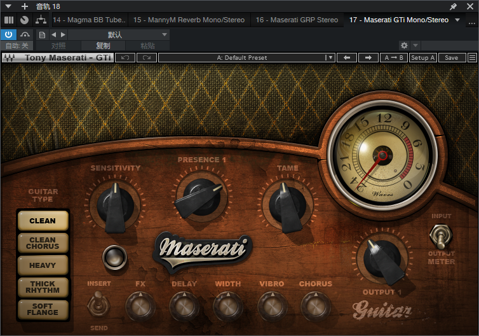Screen dimensions: 479x336
Task: Click the 复制 copy button
Action: (103, 46)
